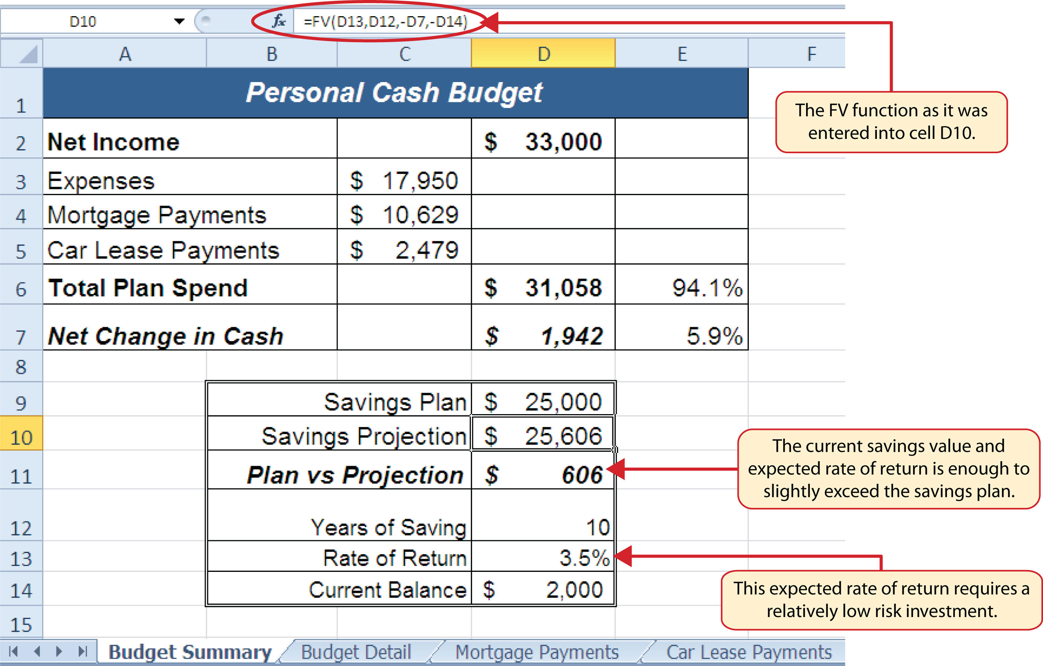Select the Years of Saving value 10
Image resolution: width=1043 pixels, height=666 pixels.
tap(543, 515)
